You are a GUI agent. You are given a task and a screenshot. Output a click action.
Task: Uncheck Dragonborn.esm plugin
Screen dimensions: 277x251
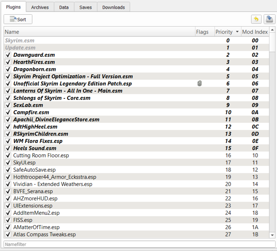pos(8,69)
